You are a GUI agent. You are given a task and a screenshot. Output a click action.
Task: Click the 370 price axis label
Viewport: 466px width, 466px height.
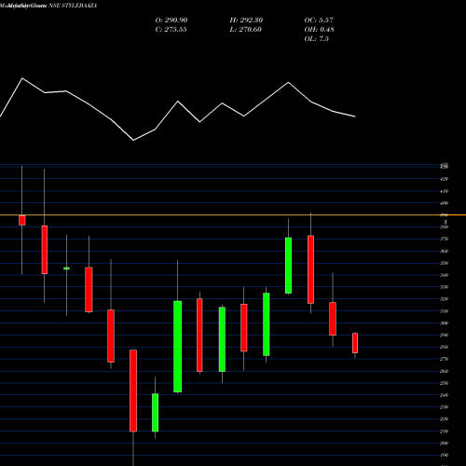445,239
